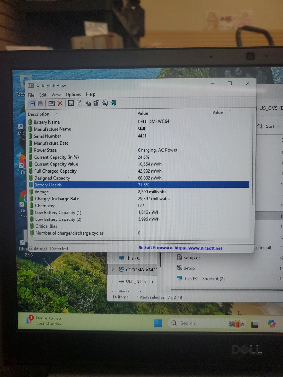Image resolution: width=283 pixels, height=377 pixels.
Task: Click the second Value column header
Action: pos(217,113)
